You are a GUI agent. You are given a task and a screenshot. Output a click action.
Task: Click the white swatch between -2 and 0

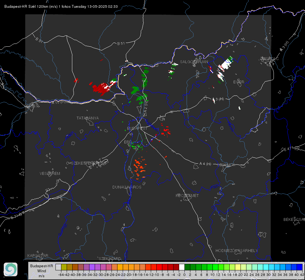(x=182, y=267)
